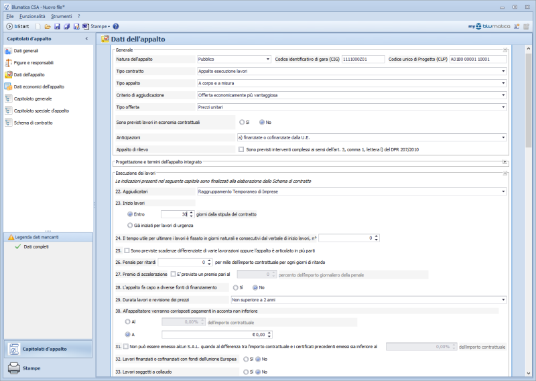Save the file using the first floppy-disk icon

pos(57,26)
